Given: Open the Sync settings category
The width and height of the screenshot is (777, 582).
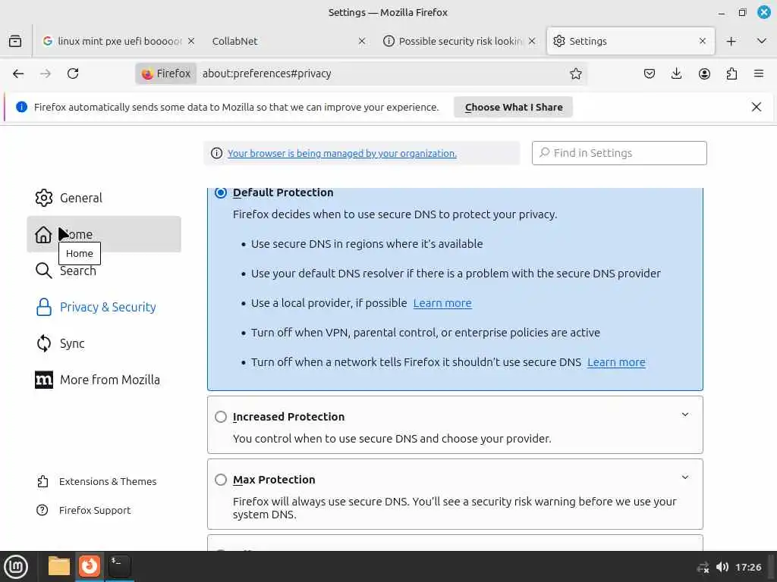Looking at the screenshot, I should click(x=72, y=343).
